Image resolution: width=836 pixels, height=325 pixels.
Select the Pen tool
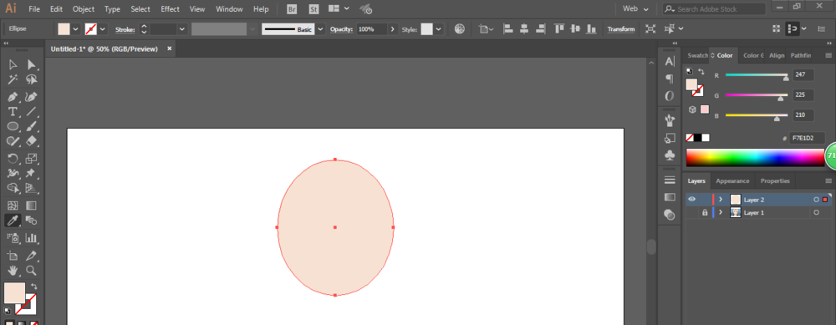(13, 98)
